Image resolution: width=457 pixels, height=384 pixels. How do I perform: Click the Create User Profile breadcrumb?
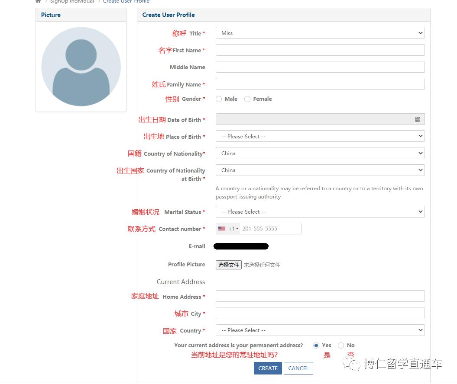pos(126,2)
